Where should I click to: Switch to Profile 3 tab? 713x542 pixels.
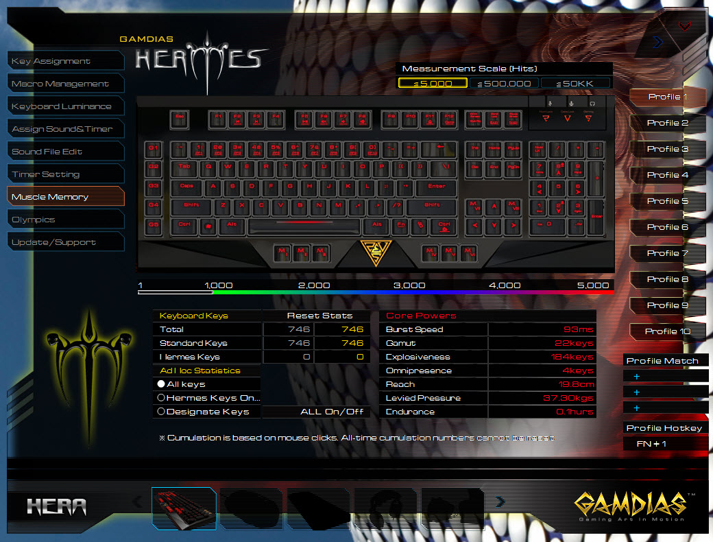coord(667,149)
